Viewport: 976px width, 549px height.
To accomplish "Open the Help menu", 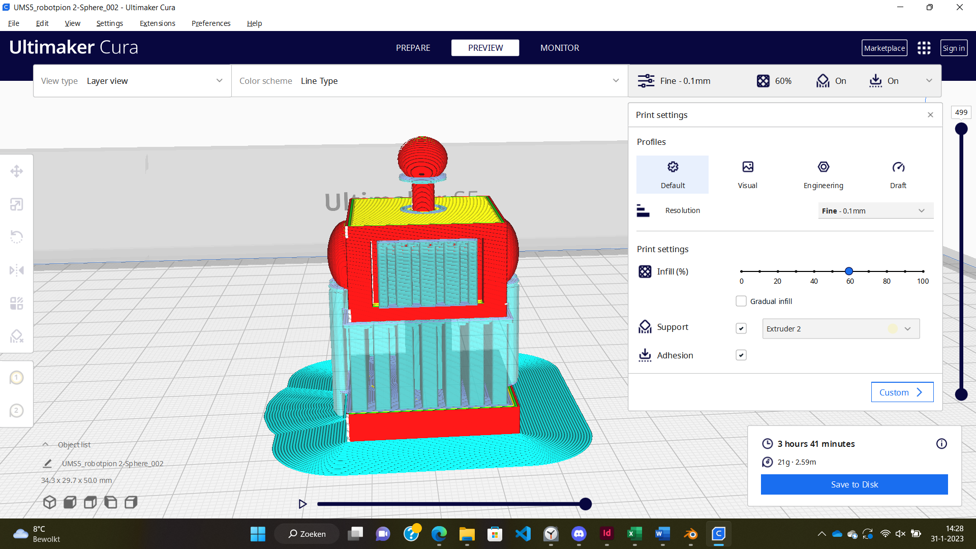I will [254, 23].
